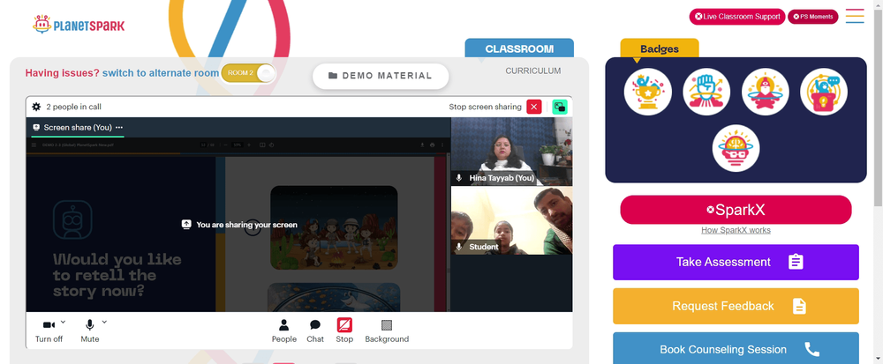Select the Badges tab
The image size is (883, 364).
[660, 48]
